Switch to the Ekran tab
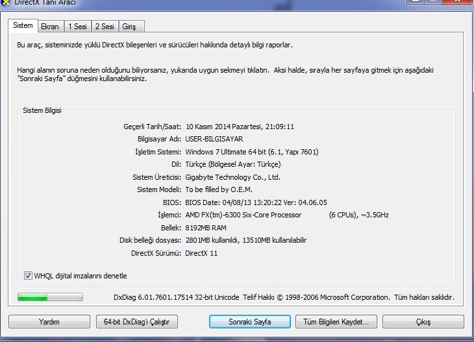Image resolution: width=474 pixels, height=342 pixels. [51, 27]
